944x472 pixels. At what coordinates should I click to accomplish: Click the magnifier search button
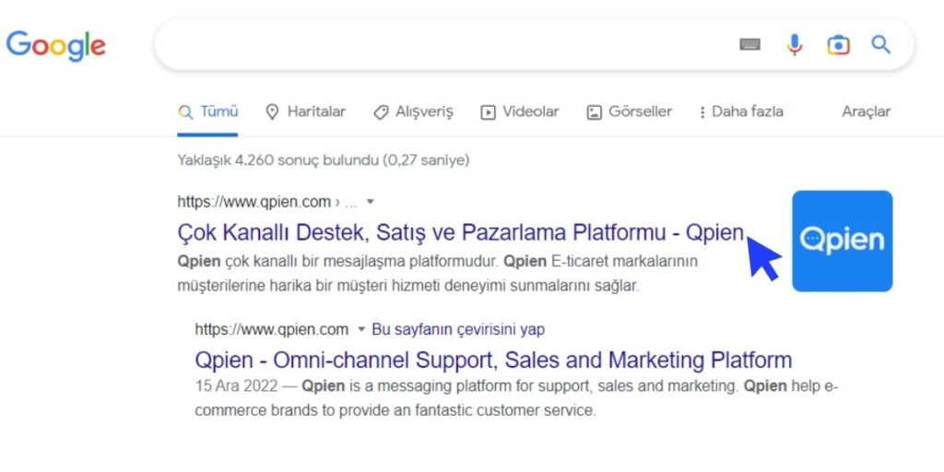point(880,44)
